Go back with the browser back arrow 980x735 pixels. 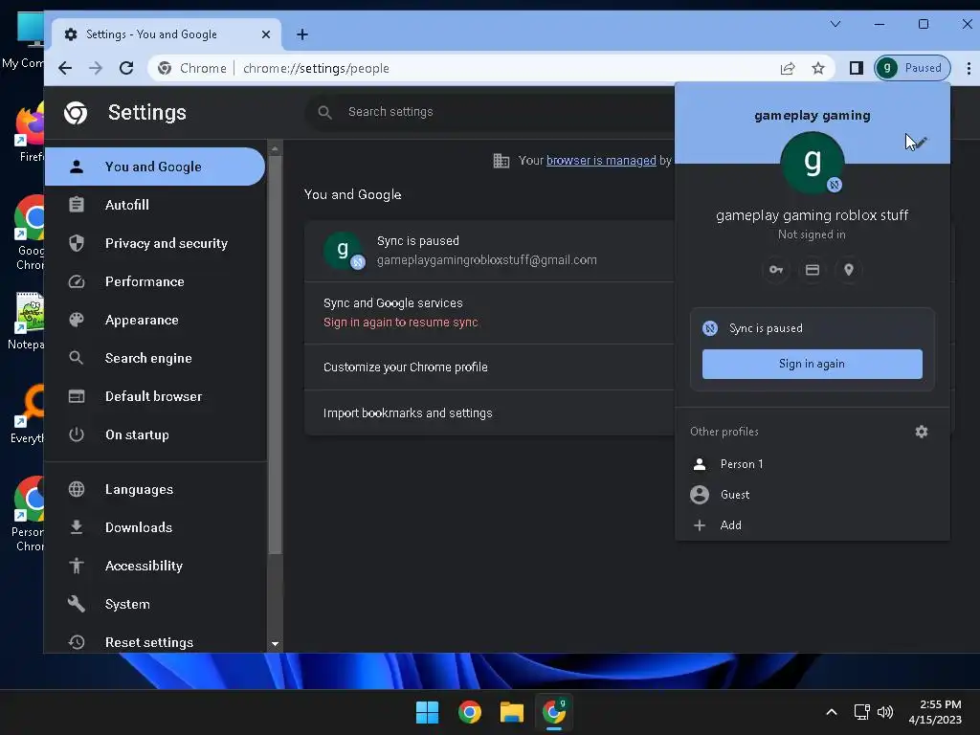point(65,68)
